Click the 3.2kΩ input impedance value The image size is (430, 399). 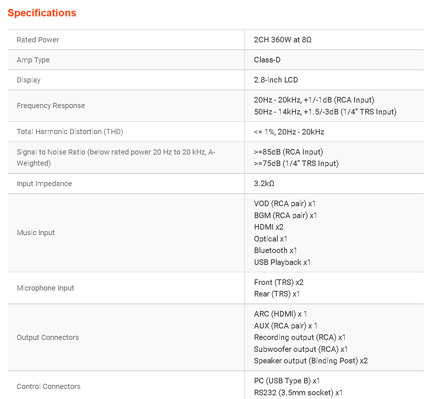coord(264,184)
